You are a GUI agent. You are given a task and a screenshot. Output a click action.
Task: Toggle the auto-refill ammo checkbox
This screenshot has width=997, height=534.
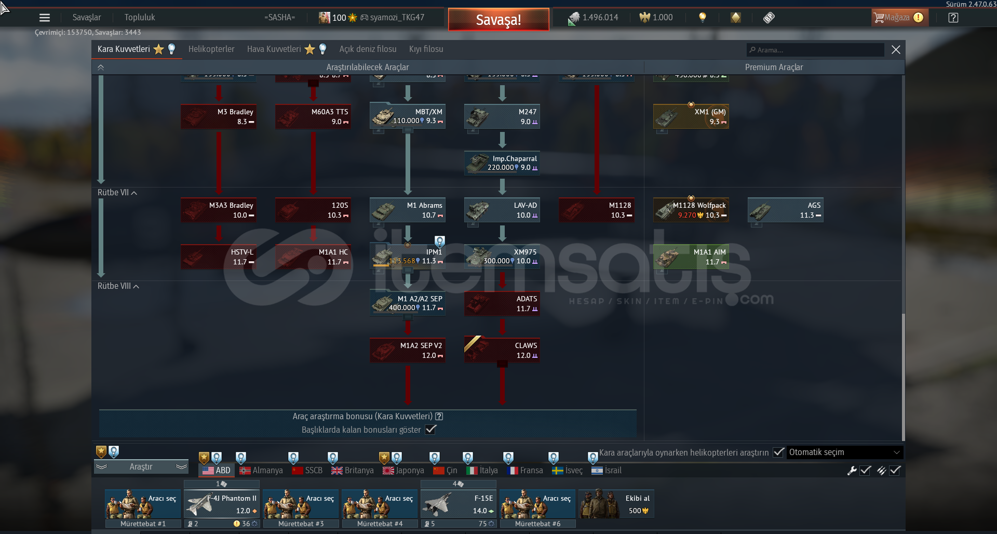895,471
